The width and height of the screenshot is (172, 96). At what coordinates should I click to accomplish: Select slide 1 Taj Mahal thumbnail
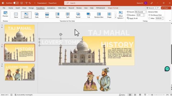pyautogui.click(x=20, y=33)
